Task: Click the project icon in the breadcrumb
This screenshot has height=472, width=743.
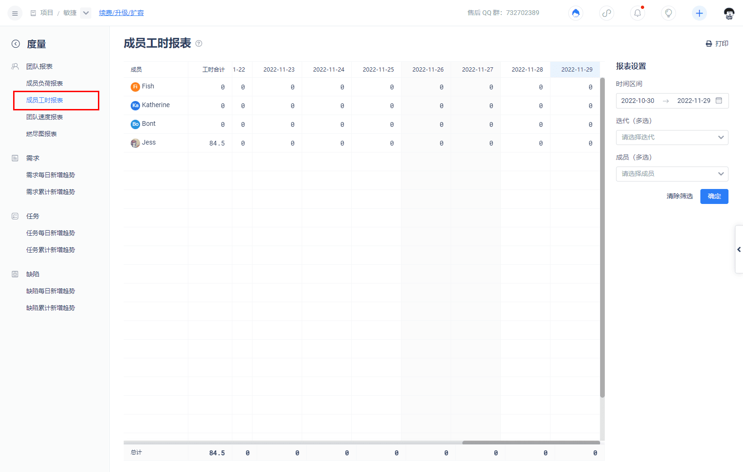Action: tap(33, 13)
